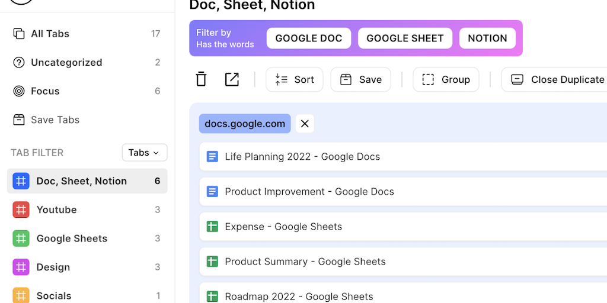Toggle the GOOGLE SHEET filter chip

coord(405,38)
